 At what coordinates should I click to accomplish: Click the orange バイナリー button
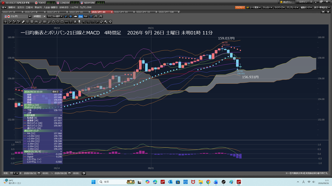[240, 7]
